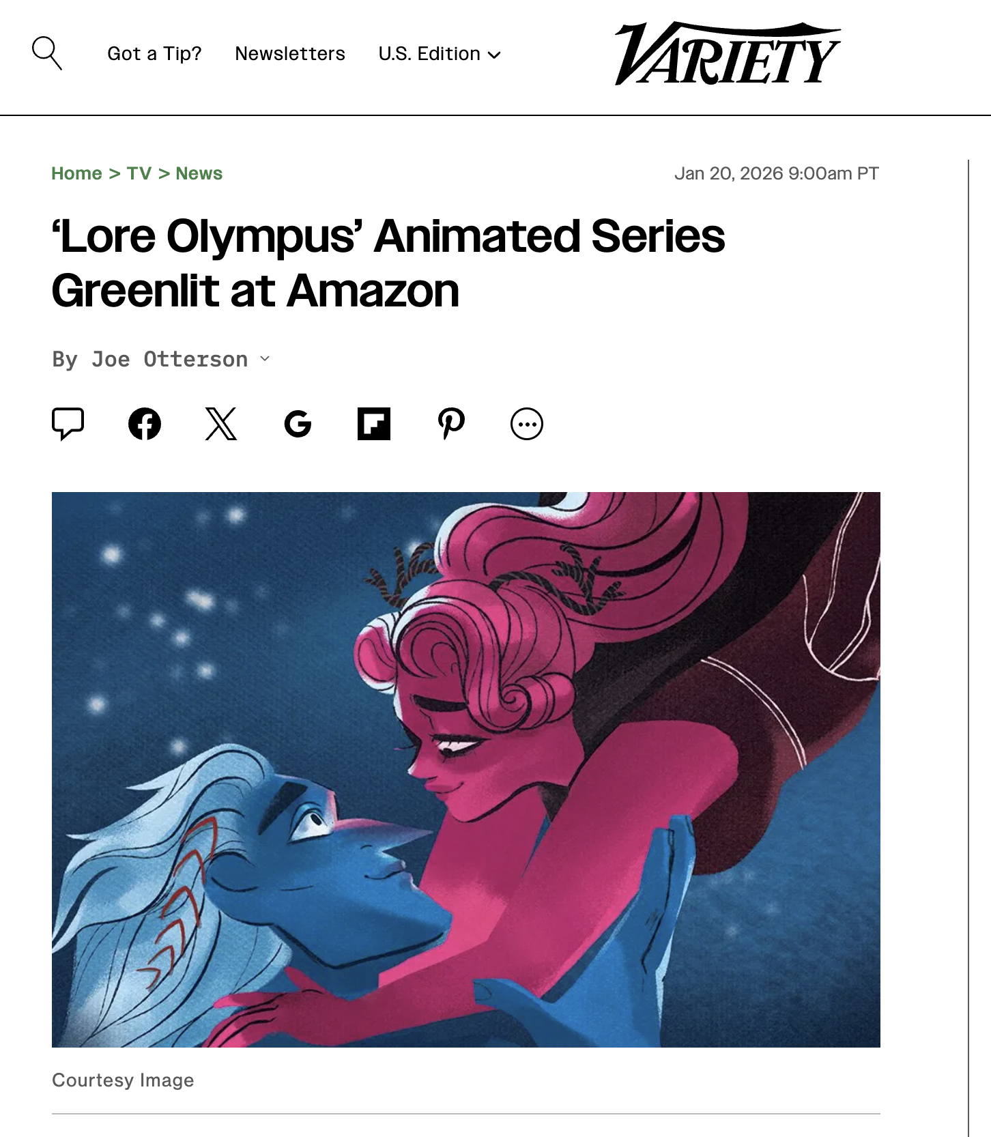Open the Lore Olympus article image

[466, 769]
